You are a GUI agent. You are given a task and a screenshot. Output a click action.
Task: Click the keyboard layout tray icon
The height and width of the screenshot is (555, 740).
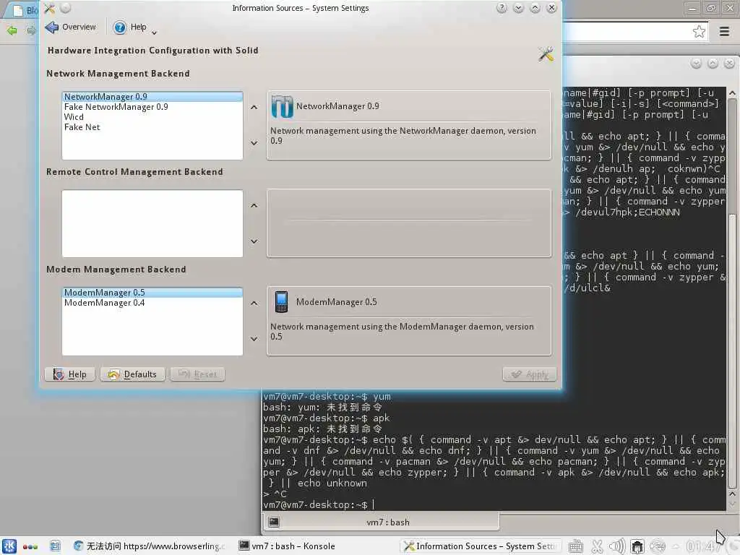[x=575, y=546]
